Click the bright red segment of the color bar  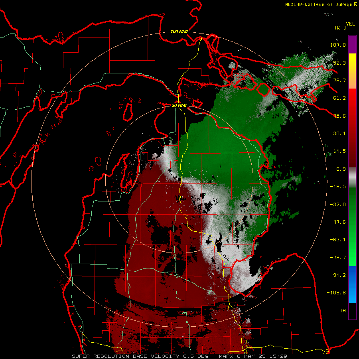point(352,103)
